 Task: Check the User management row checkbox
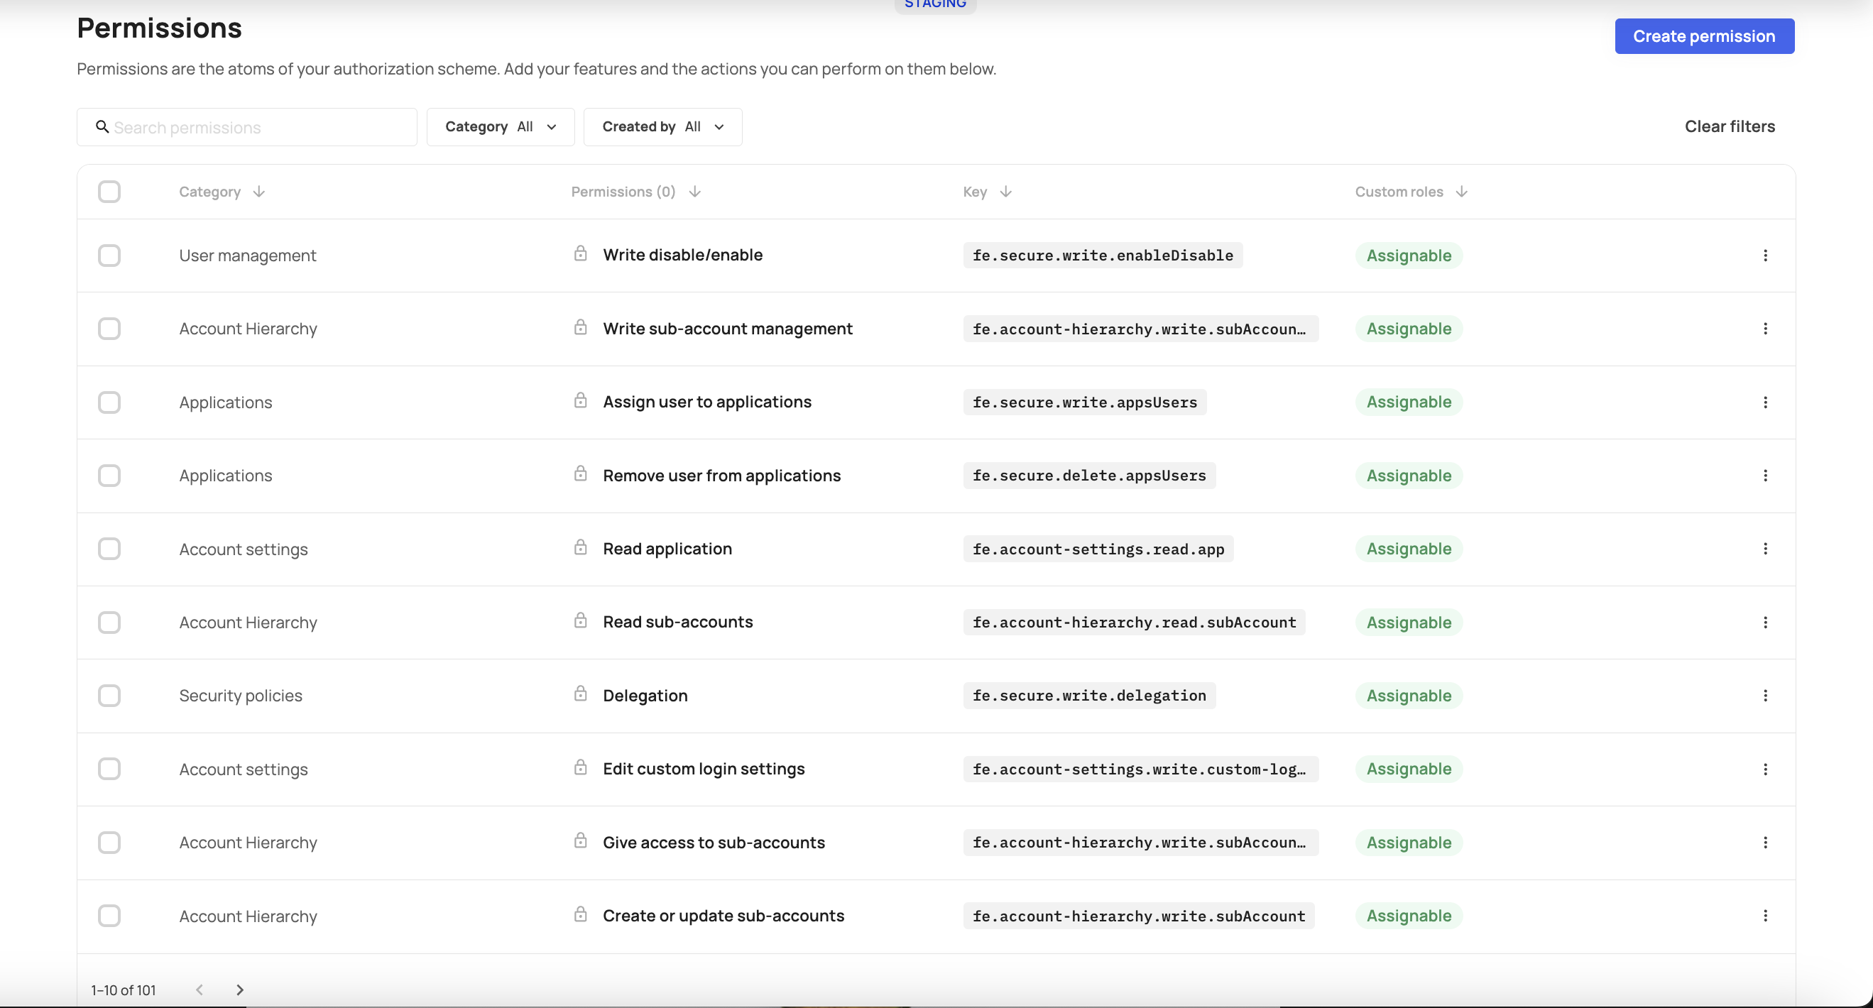(109, 255)
